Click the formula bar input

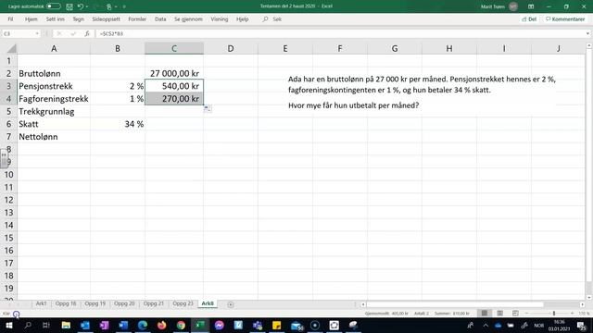coord(340,33)
